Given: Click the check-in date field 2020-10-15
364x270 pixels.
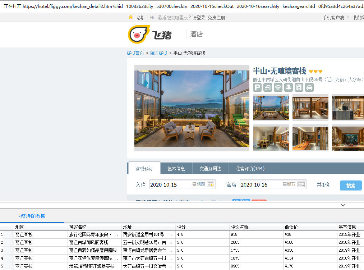Looking at the screenshot, I should 182,184.
